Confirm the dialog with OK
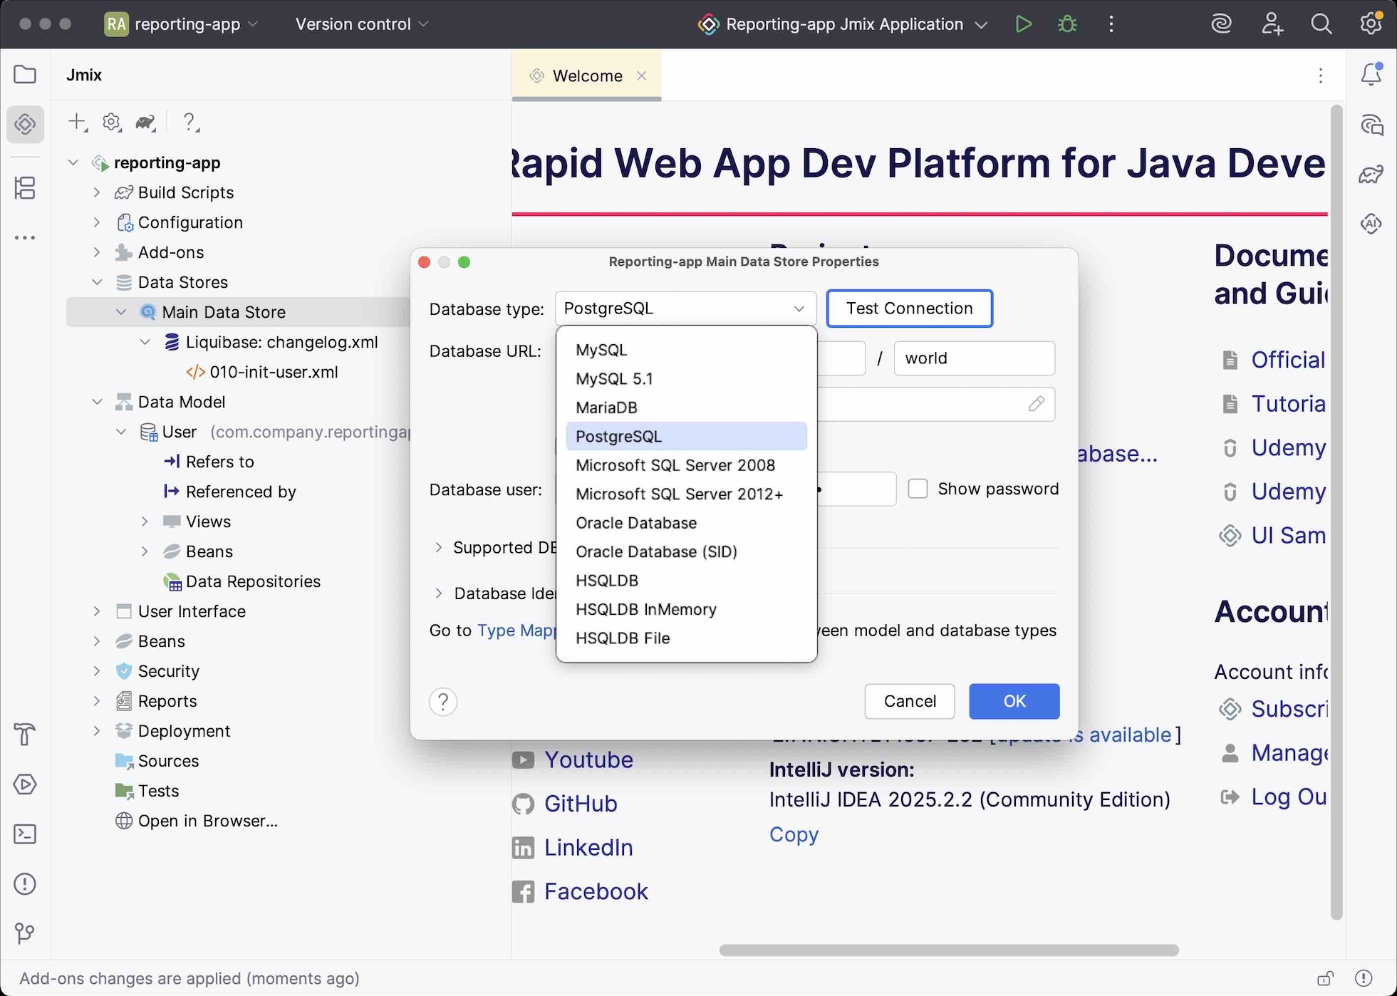Screen dimensions: 1397x996 (x=1014, y=701)
